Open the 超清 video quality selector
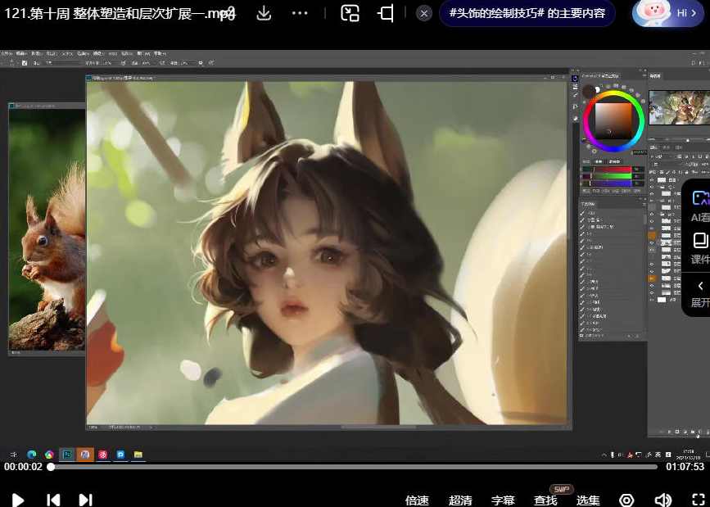The image size is (710, 507). 460,500
